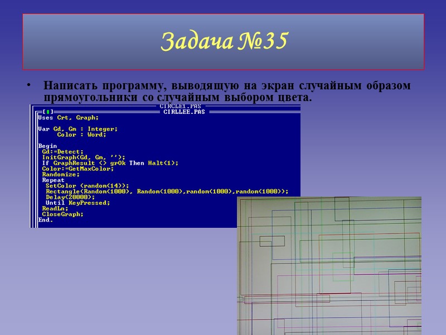Screen dimensions: 446x335
Task: Click the 'Var Gd, Gm : Integer;' line
Action: (x=78, y=129)
